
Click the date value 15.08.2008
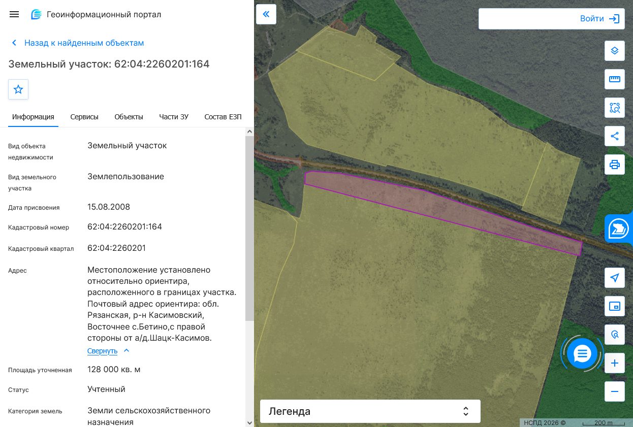click(109, 207)
